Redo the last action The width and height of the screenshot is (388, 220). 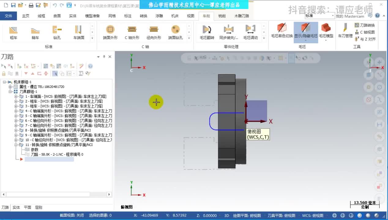click(x=62, y=5)
